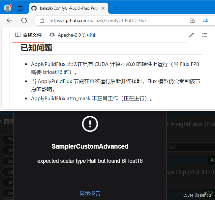Edit the README with the pencil icon
215x200 pixels.
coord(192,35)
